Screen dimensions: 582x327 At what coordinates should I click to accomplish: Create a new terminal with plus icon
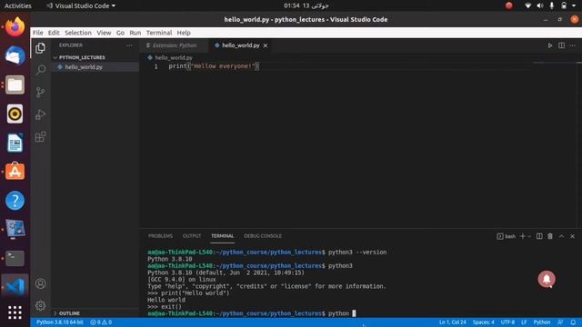point(522,236)
